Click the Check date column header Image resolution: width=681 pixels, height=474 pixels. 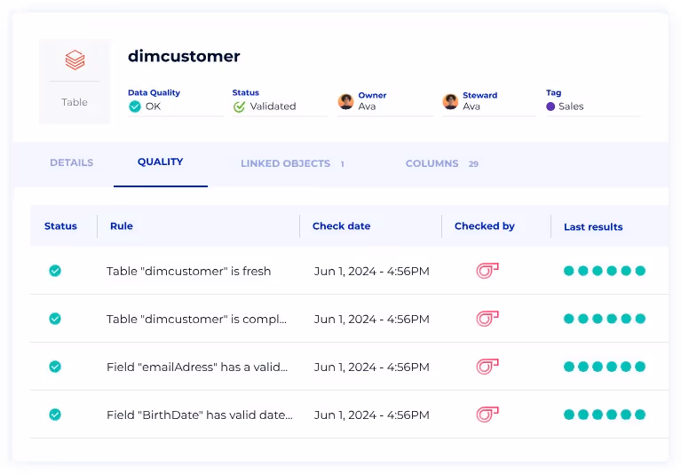tap(341, 226)
